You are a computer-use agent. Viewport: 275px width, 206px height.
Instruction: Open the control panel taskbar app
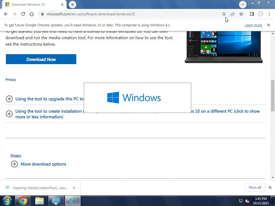[x=56, y=201]
